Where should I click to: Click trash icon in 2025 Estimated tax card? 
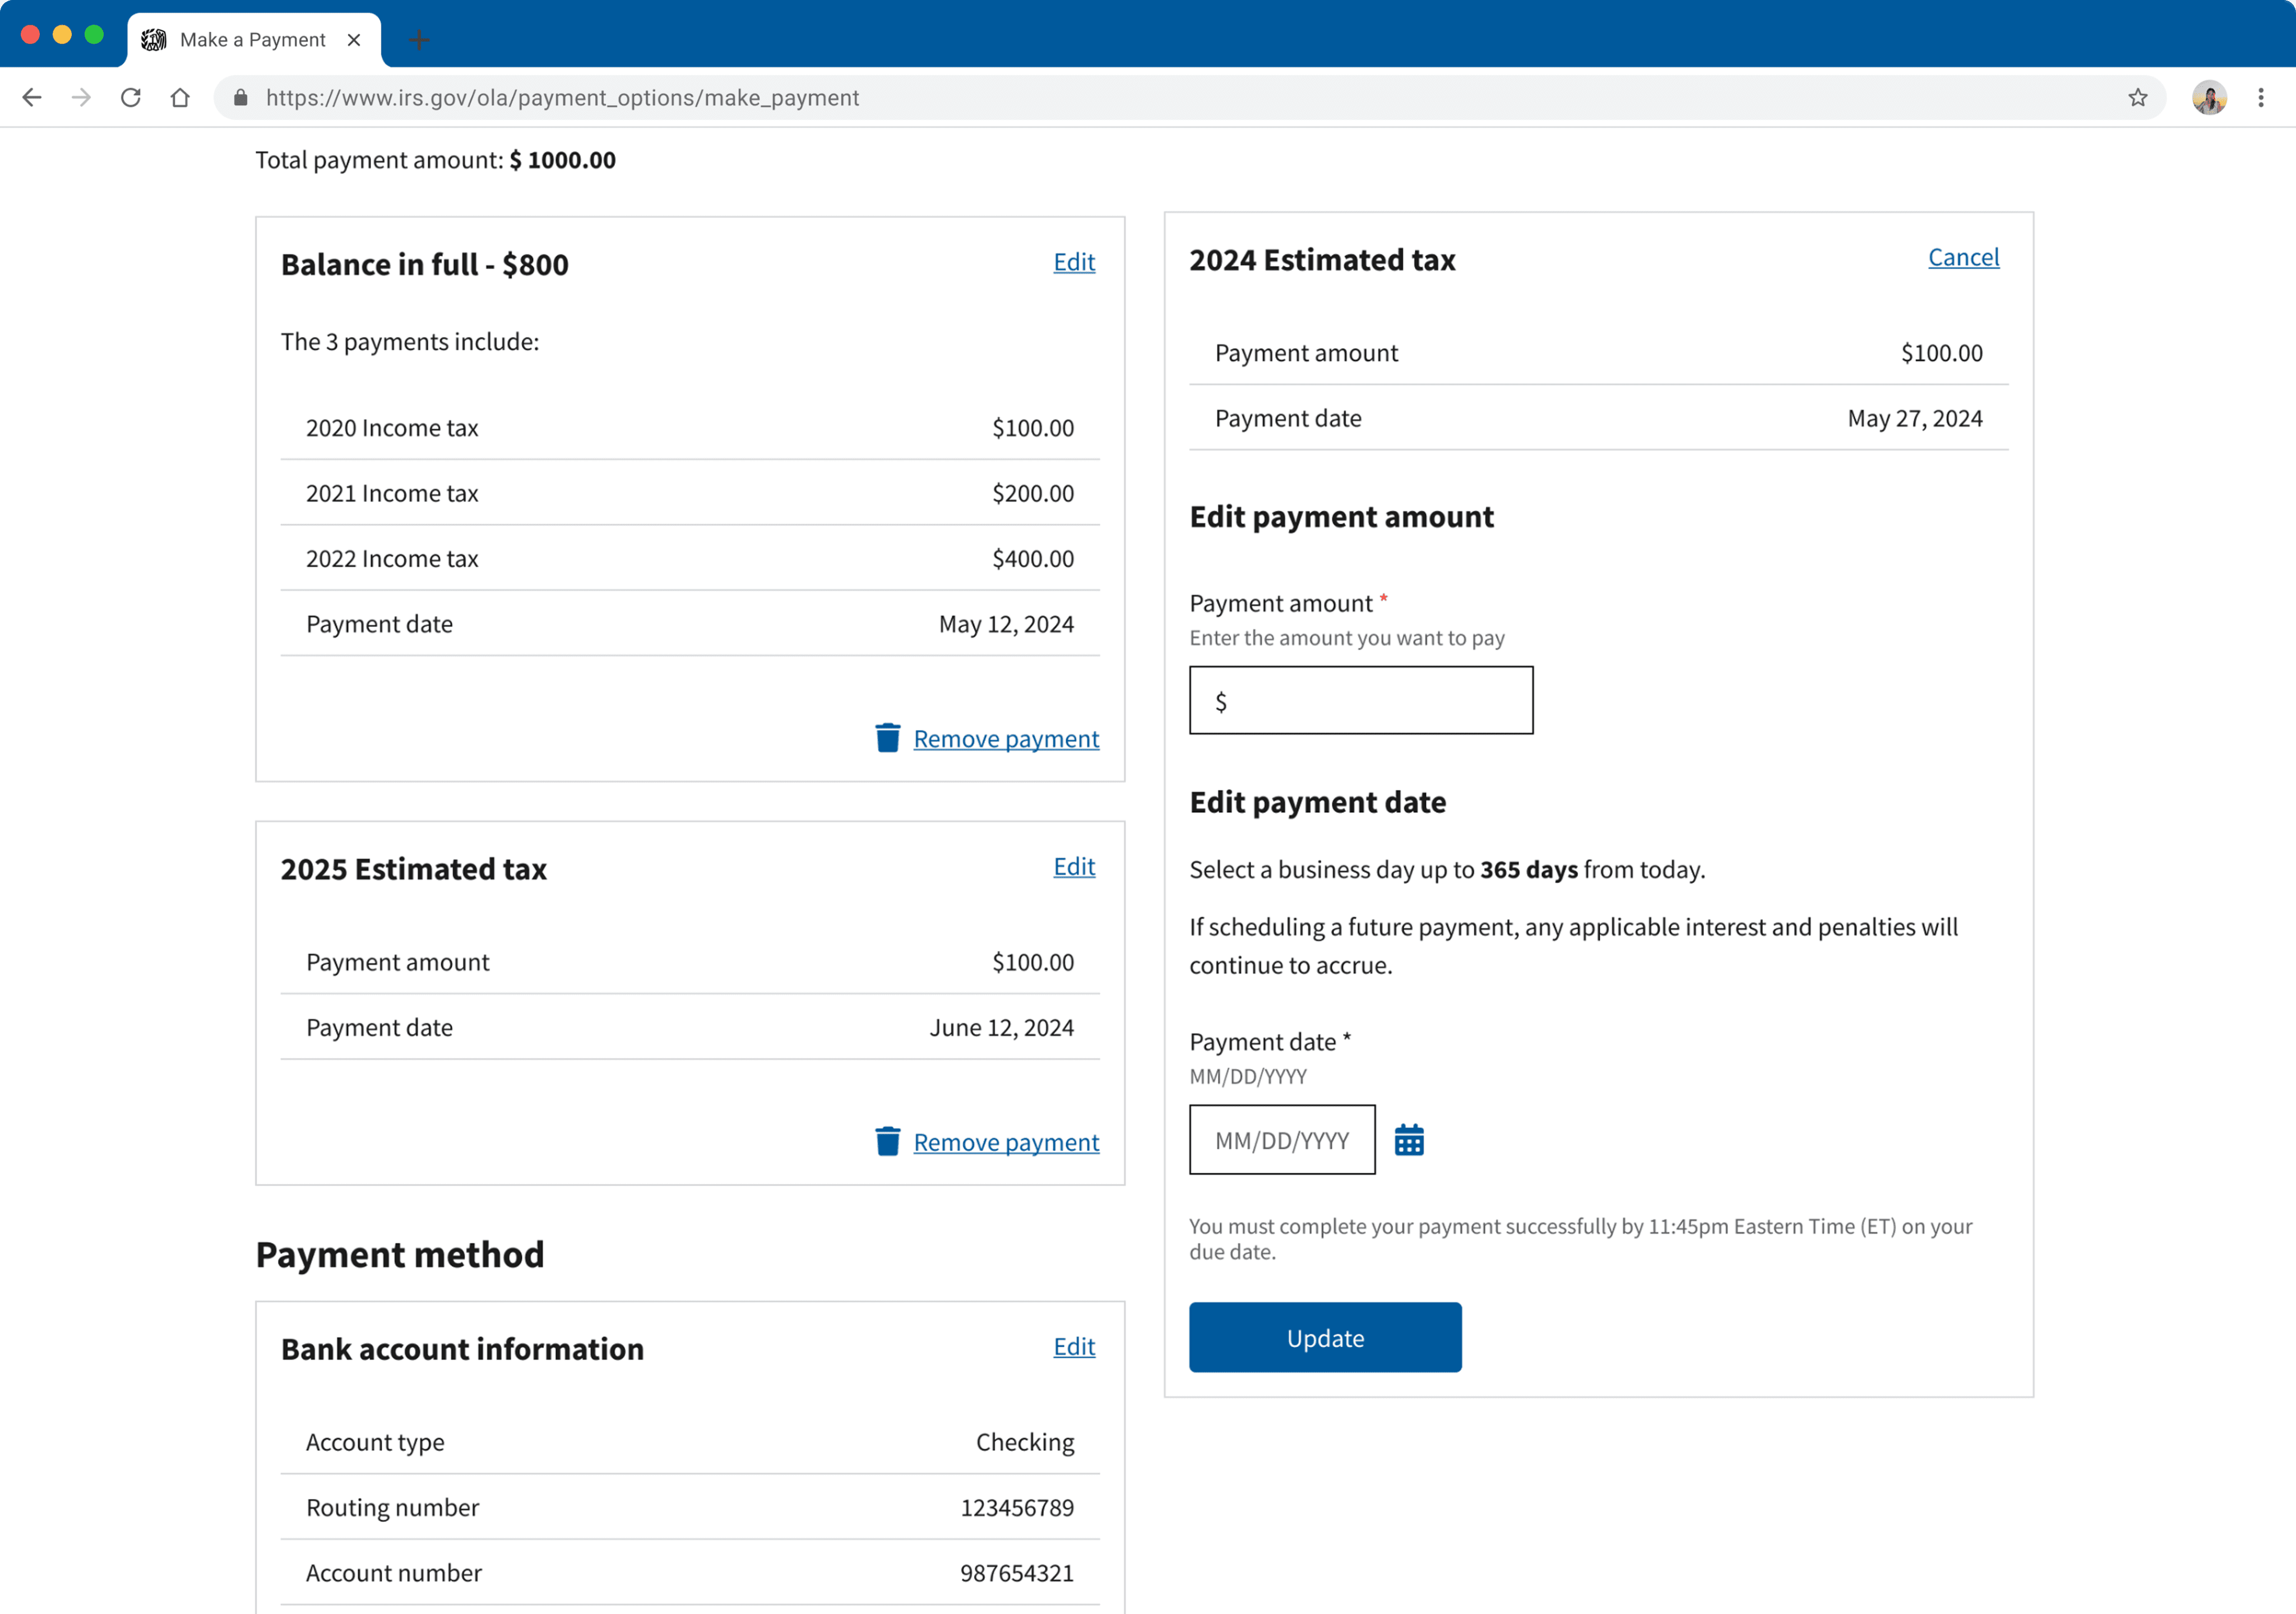coord(887,1141)
